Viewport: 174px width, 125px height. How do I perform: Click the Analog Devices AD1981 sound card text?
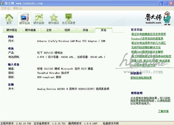click(x=73, y=89)
